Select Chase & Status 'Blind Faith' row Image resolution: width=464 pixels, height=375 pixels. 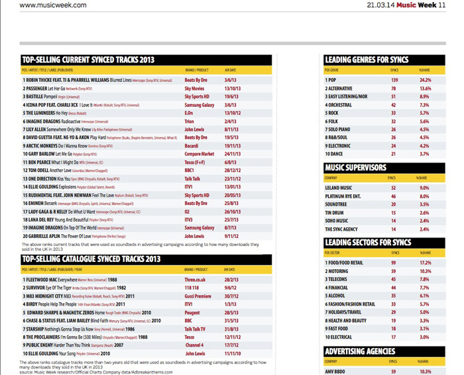coord(146,321)
